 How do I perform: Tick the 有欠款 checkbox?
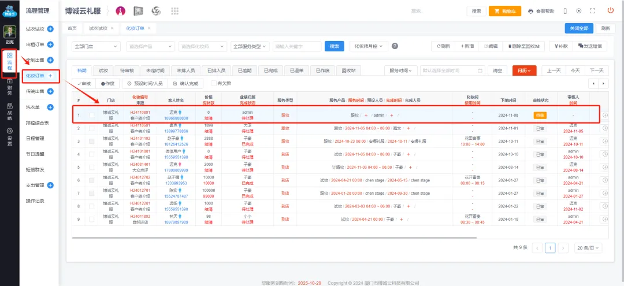214,83
